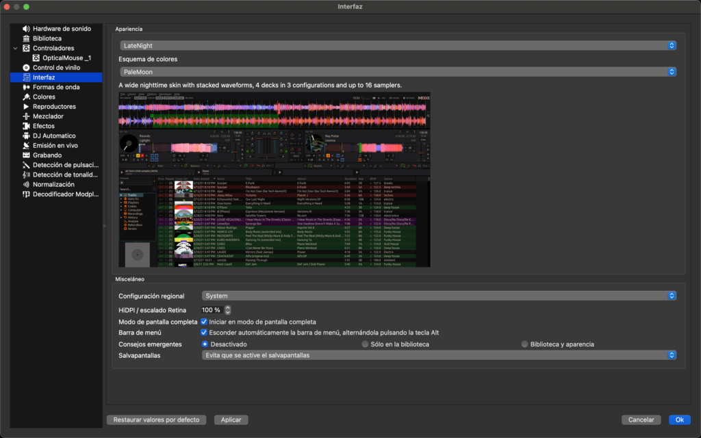Click the DJ Automatico robot icon

click(x=27, y=136)
